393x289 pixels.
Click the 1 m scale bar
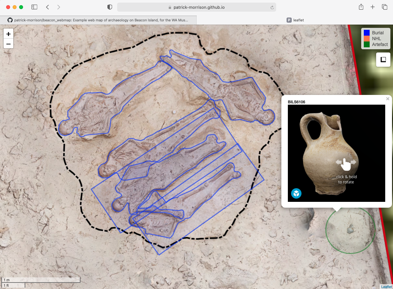[41, 280]
